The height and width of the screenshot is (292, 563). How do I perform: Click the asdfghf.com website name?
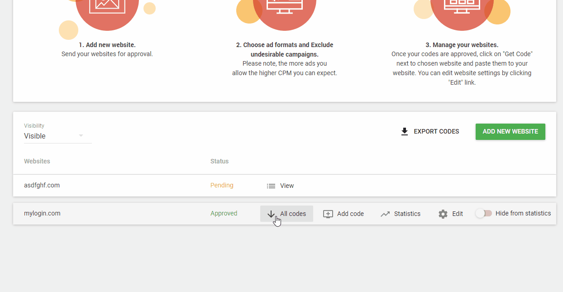click(x=42, y=185)
